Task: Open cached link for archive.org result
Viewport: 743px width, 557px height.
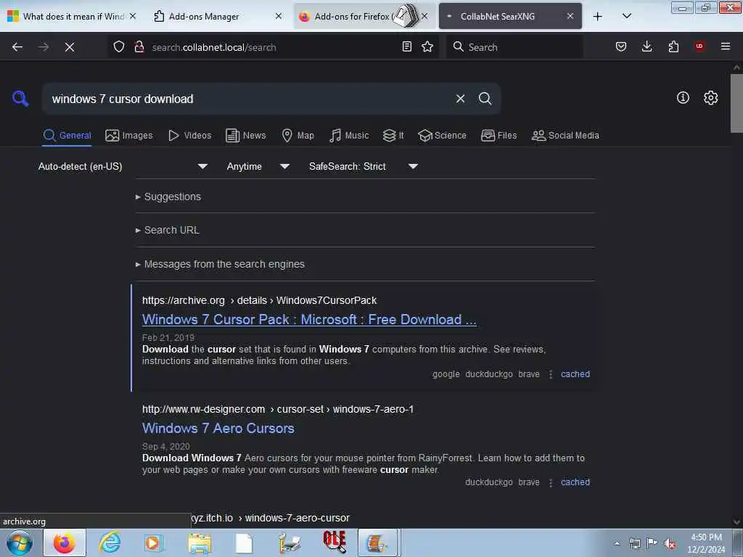Action: (x=575, y=374)
